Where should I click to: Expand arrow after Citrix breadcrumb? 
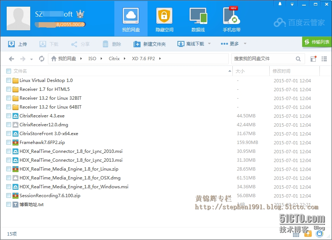point(125,58)
